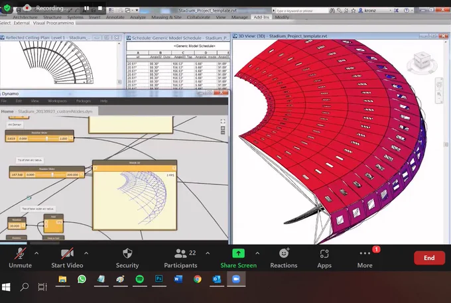Open the Participants panel showing 22

180,258
